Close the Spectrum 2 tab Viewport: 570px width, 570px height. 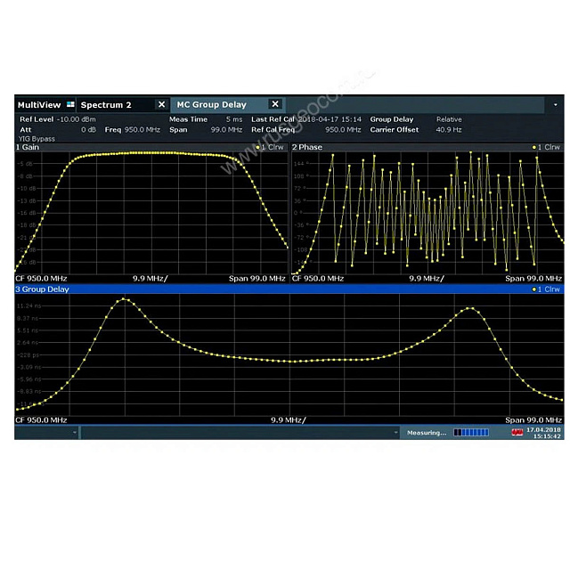(161, 105)
